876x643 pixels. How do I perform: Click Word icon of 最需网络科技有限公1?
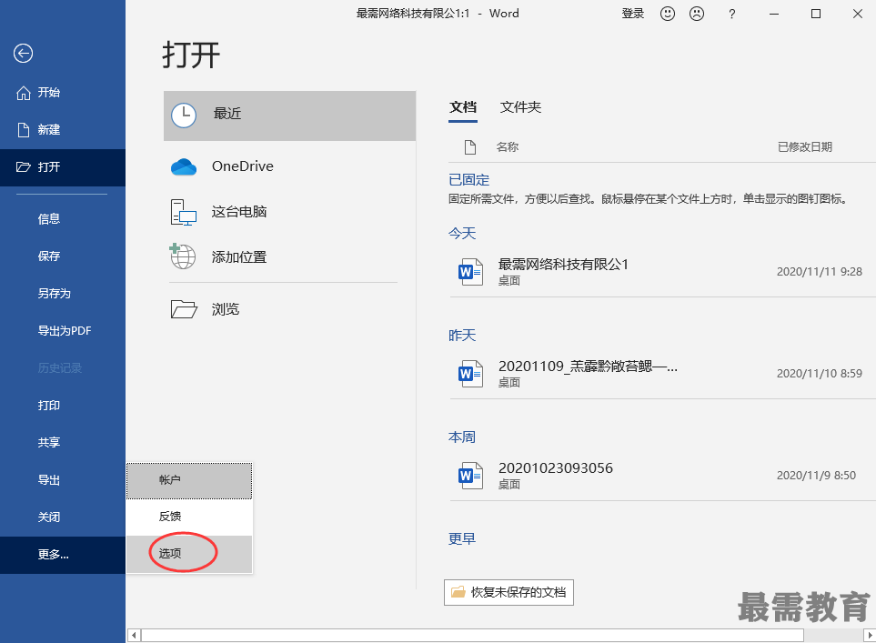click(470, 272)
